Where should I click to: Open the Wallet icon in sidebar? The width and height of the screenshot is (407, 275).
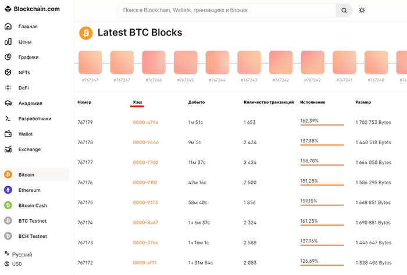(x=8, y=134)
